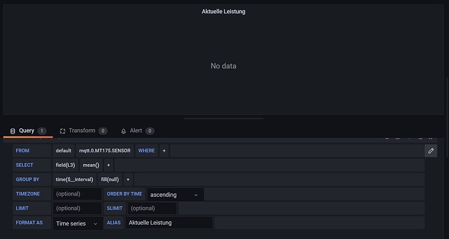Click the Alert tab count badge 0
Image resolution: width=449 pixels, height=239 pixels.
(x=150, y=131)
